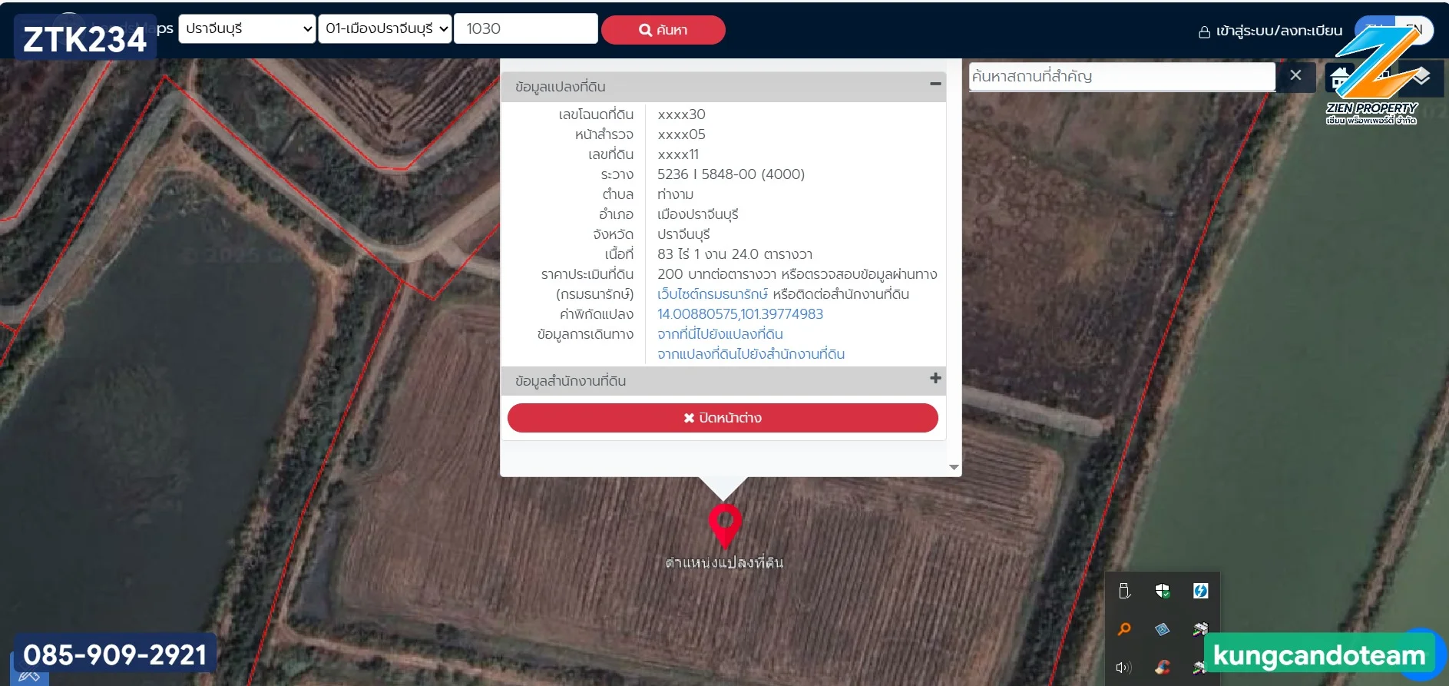Click the orange magnifier tray icon
Screen dimensions: 1449x686
coord(1124,629)
